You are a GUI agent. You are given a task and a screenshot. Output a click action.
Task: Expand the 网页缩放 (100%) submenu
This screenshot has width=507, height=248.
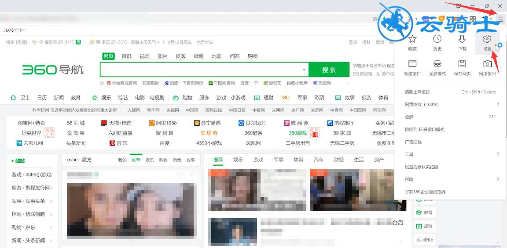click(498, 104)
